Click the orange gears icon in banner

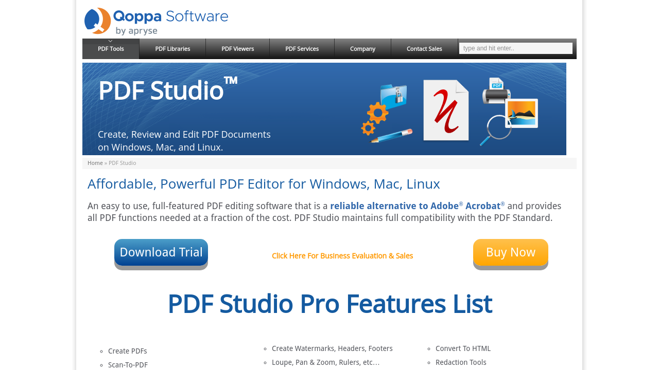374,117
